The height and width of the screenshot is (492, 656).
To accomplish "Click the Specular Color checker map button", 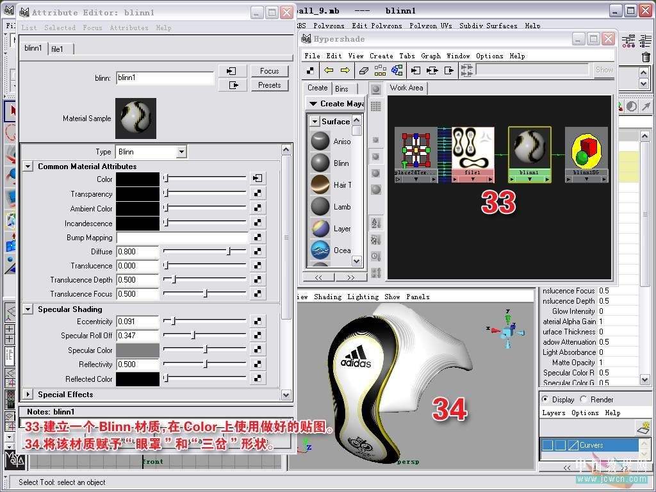I will pos(258,350).
